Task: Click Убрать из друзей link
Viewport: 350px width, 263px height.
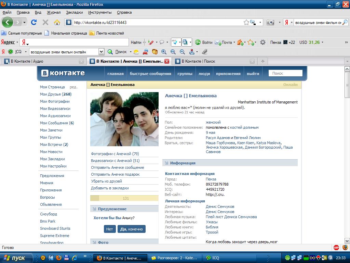Action: [x=106, y=181]
